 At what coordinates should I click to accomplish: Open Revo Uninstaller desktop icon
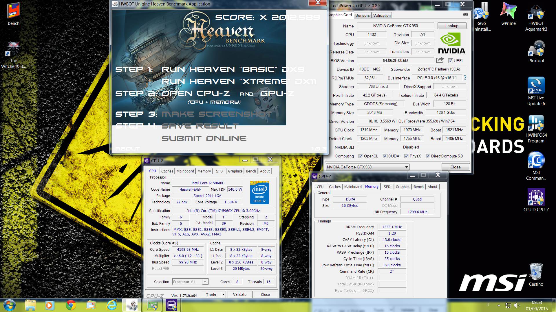click(x=481, y=16)
